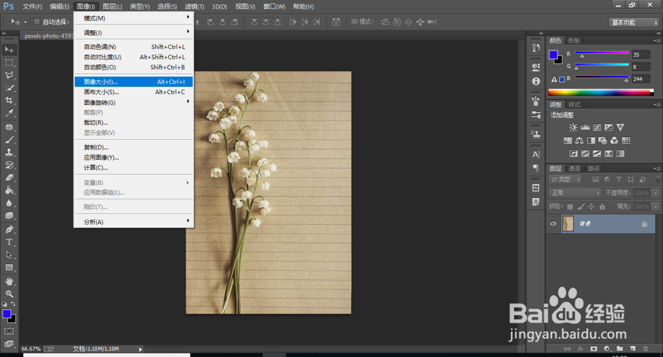Click toolbox foreground color swatch
Image resolution: width=663 pixels, height=357 pixels.
pyautogui.click(x=7, y=314)
